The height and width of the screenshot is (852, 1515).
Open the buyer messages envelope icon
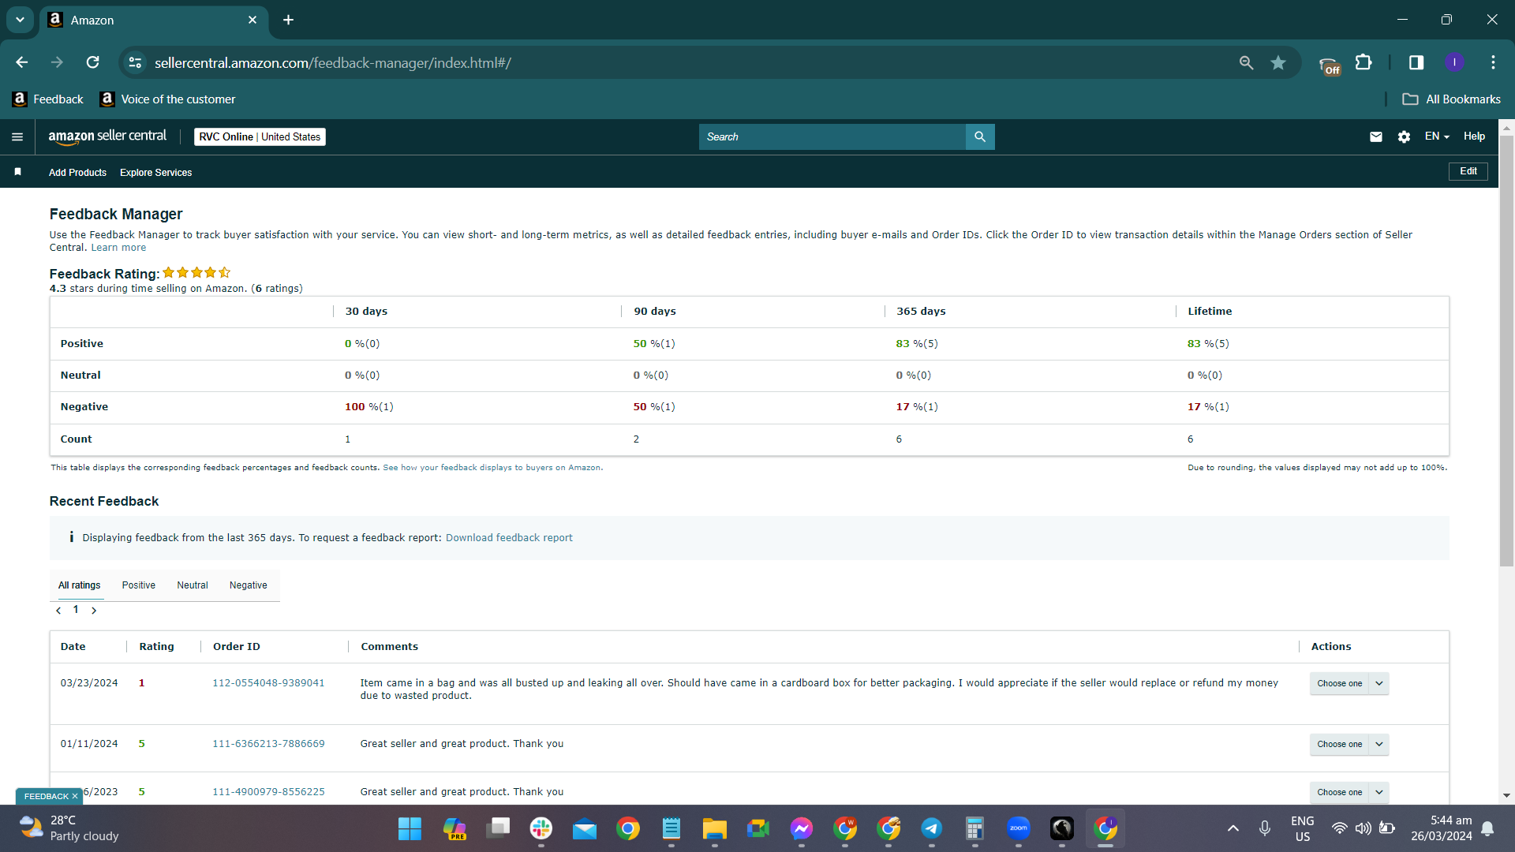tap(1376, 136)
